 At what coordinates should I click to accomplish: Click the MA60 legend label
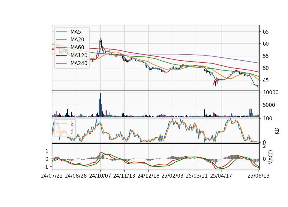click(x=77, y=47)
